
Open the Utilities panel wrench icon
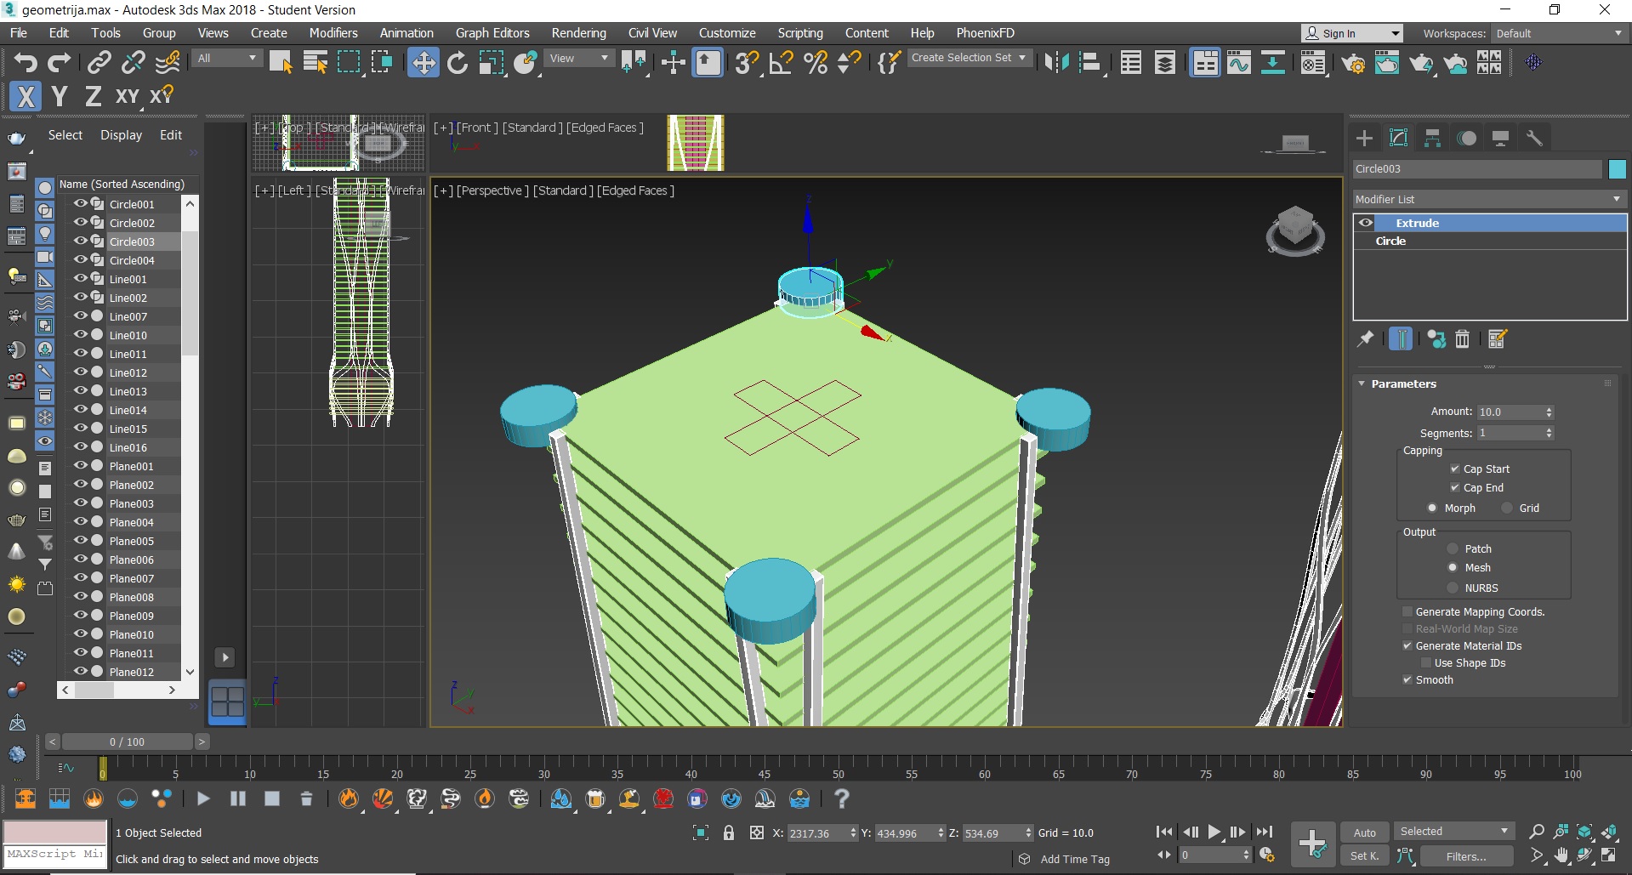[1534, 138]
